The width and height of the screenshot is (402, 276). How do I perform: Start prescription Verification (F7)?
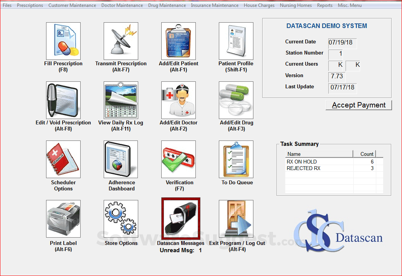point(178,159)
